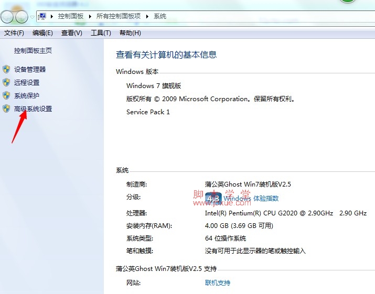Open the 工具(T) menu

pos(101,32)
